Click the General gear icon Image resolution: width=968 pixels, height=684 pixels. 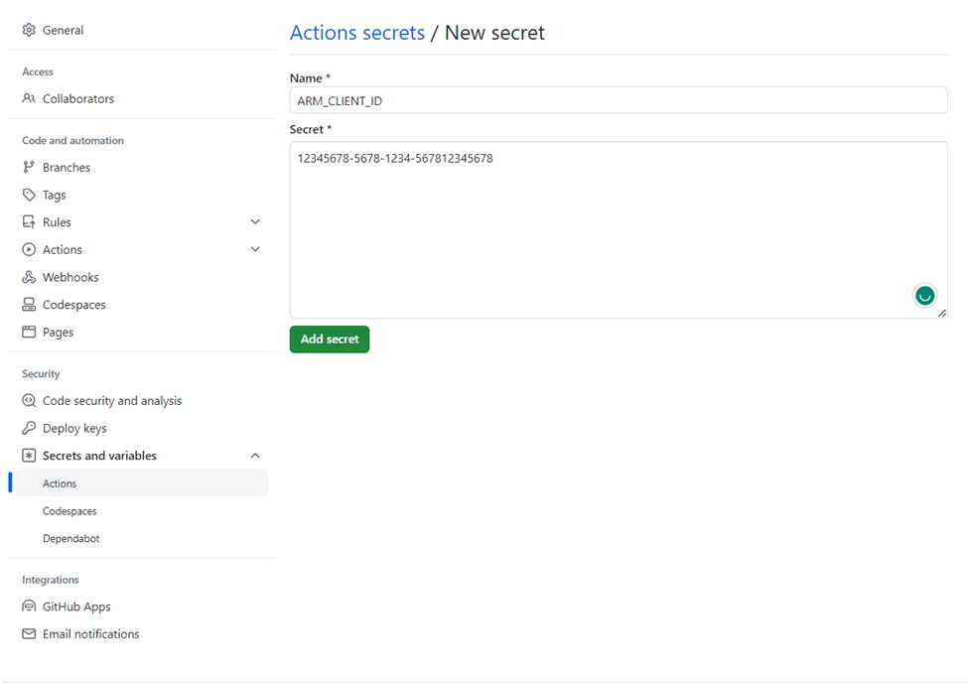point(29,30)
